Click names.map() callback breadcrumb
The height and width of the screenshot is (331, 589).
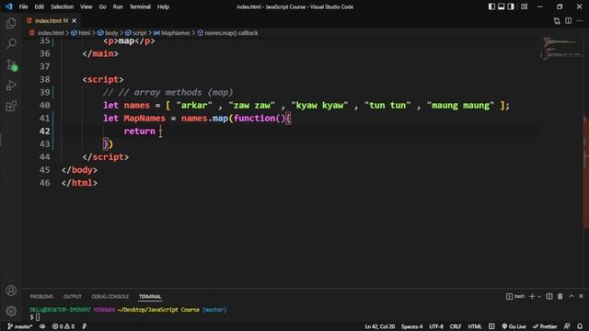click(x=231, y=33)
